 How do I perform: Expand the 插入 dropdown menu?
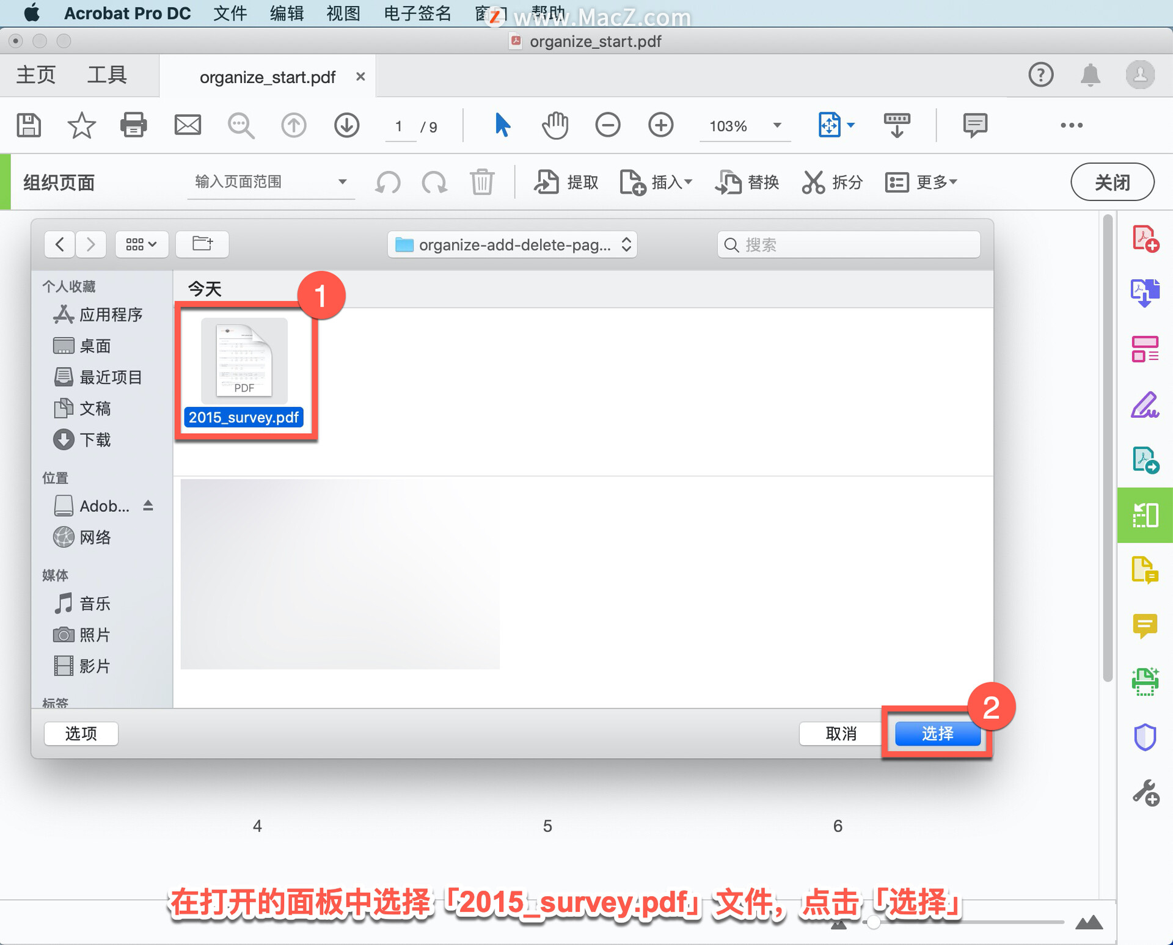[x=689, y=181]
